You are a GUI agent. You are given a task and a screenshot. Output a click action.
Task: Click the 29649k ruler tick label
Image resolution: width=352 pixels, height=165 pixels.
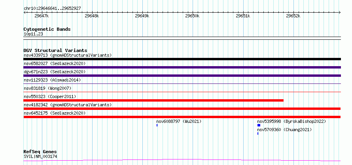142,16
